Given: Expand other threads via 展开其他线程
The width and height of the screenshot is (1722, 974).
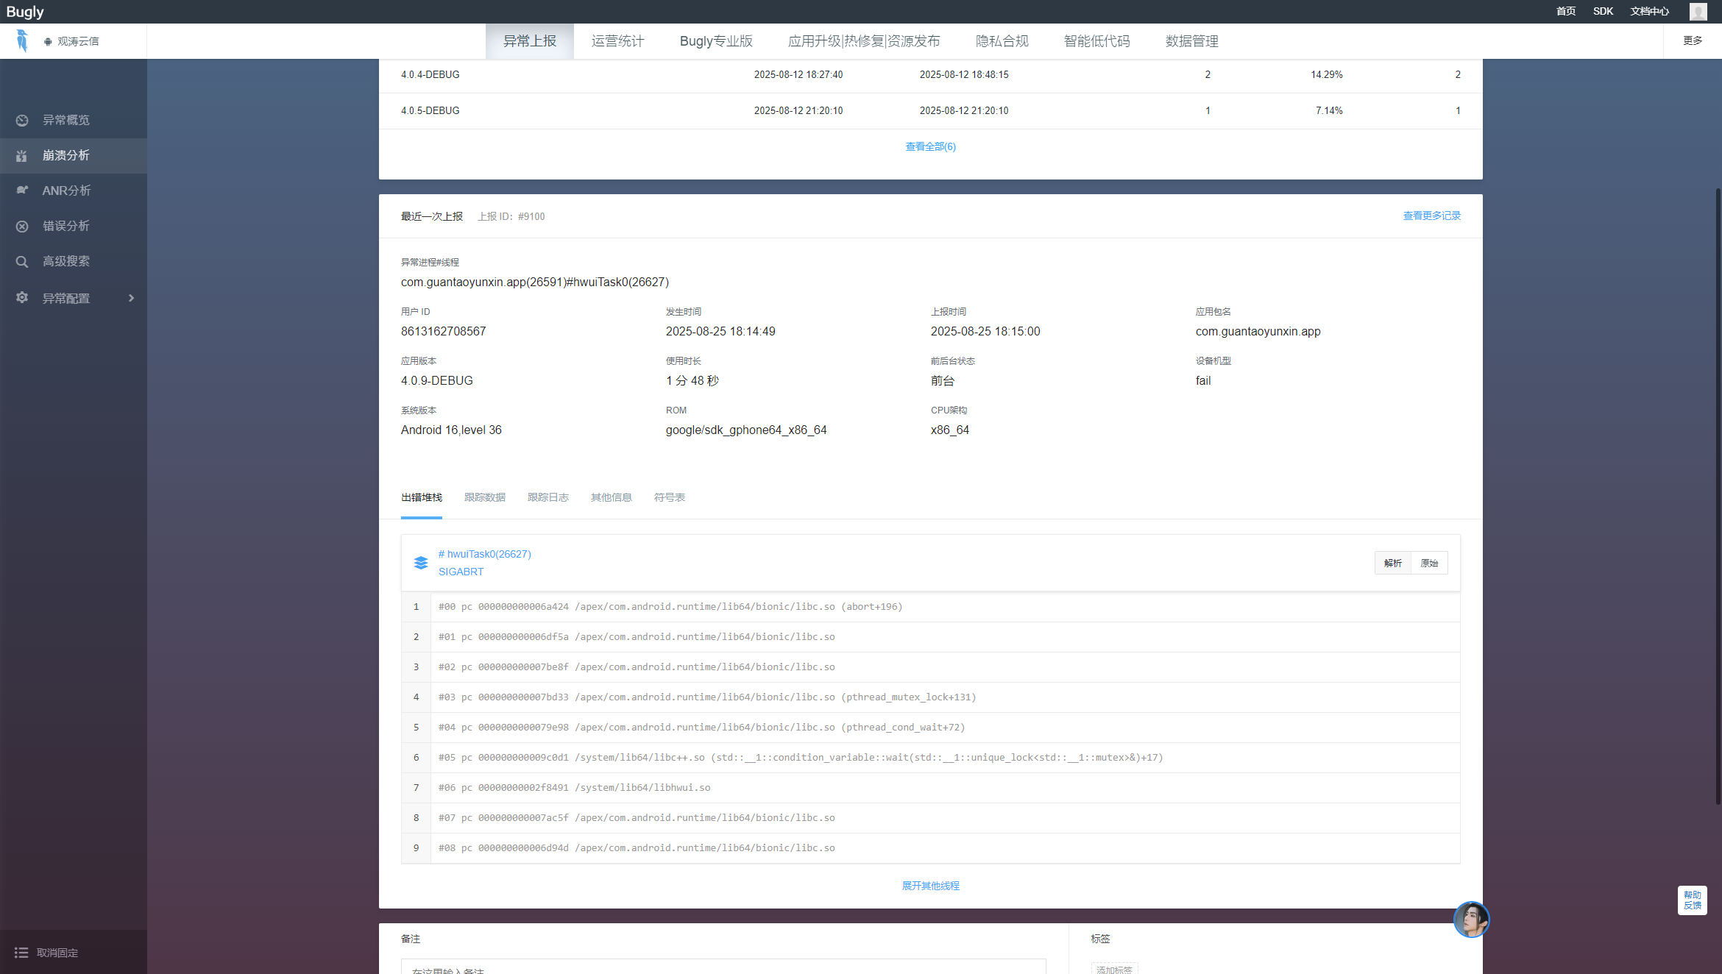Looking at the screenshot, I should click(x=930, y=886).
